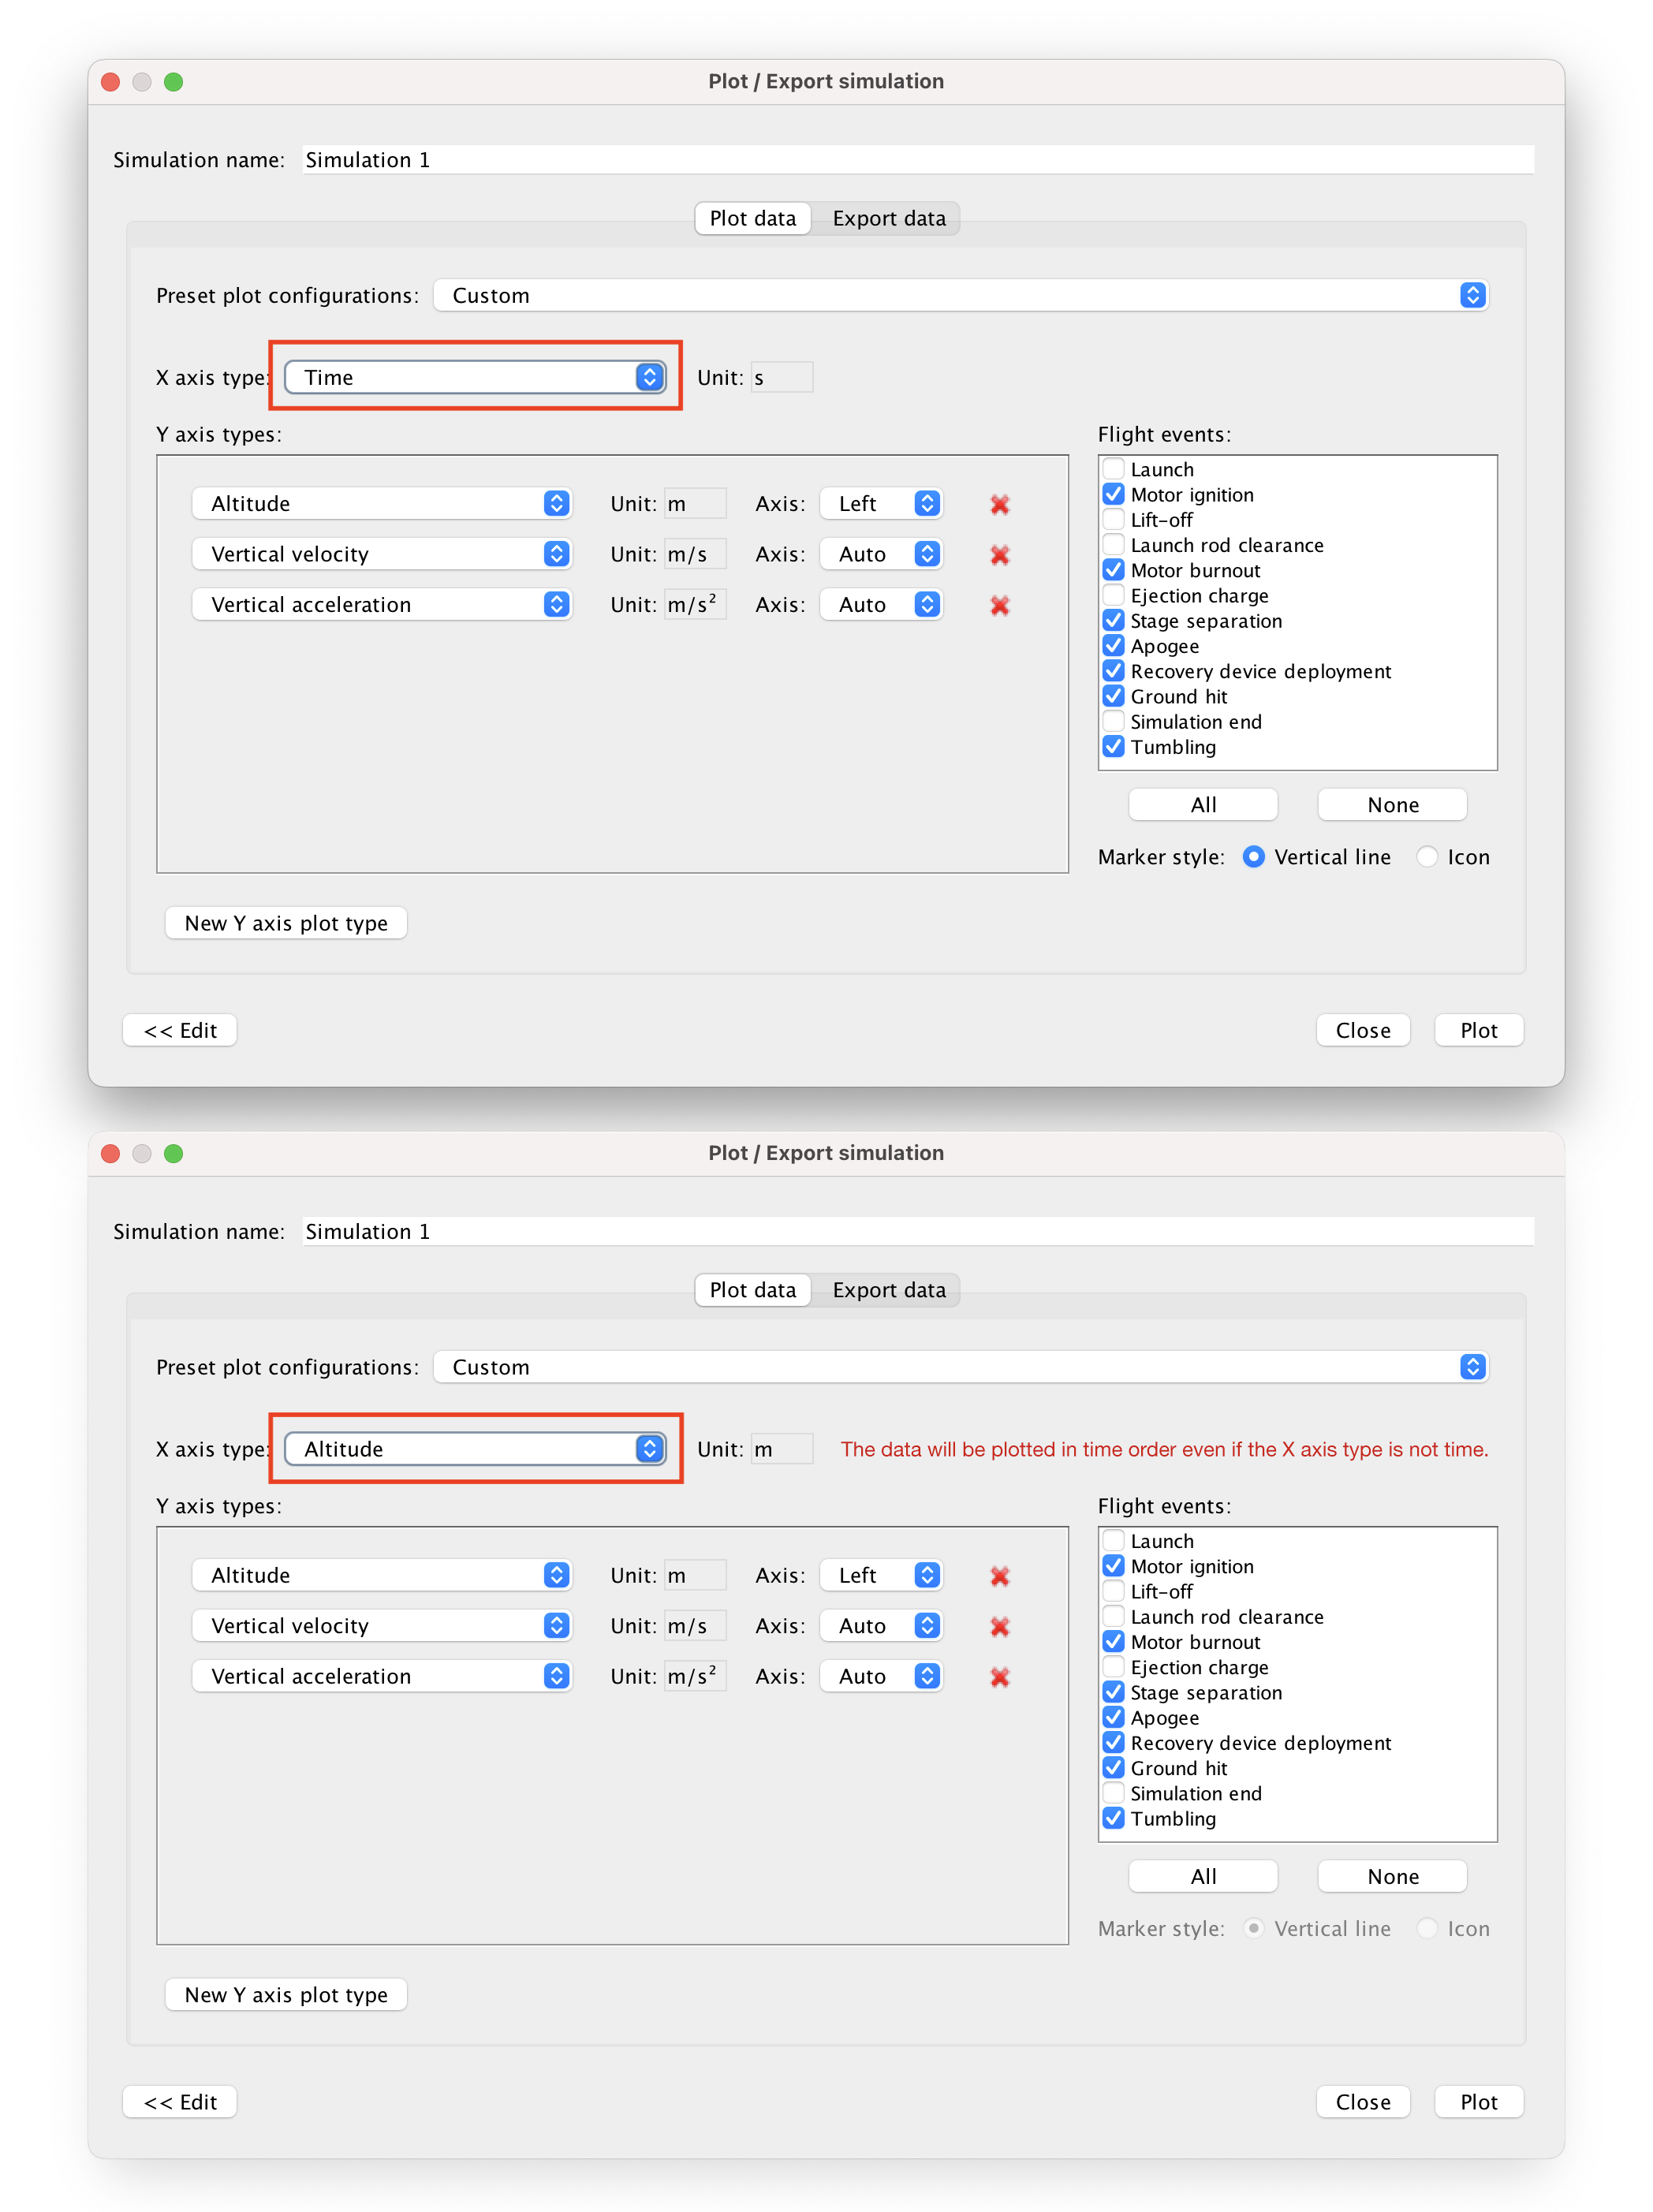Open the Time X axis type dropdown
The image size is (1653, 2212).
(x=475, y=377)
